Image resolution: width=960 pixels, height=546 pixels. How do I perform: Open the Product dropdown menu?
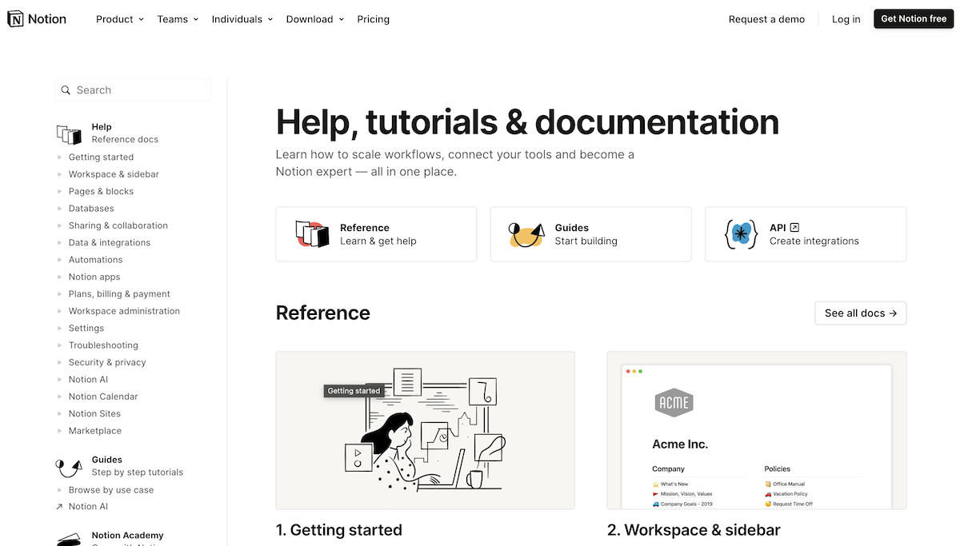point(120,19)
